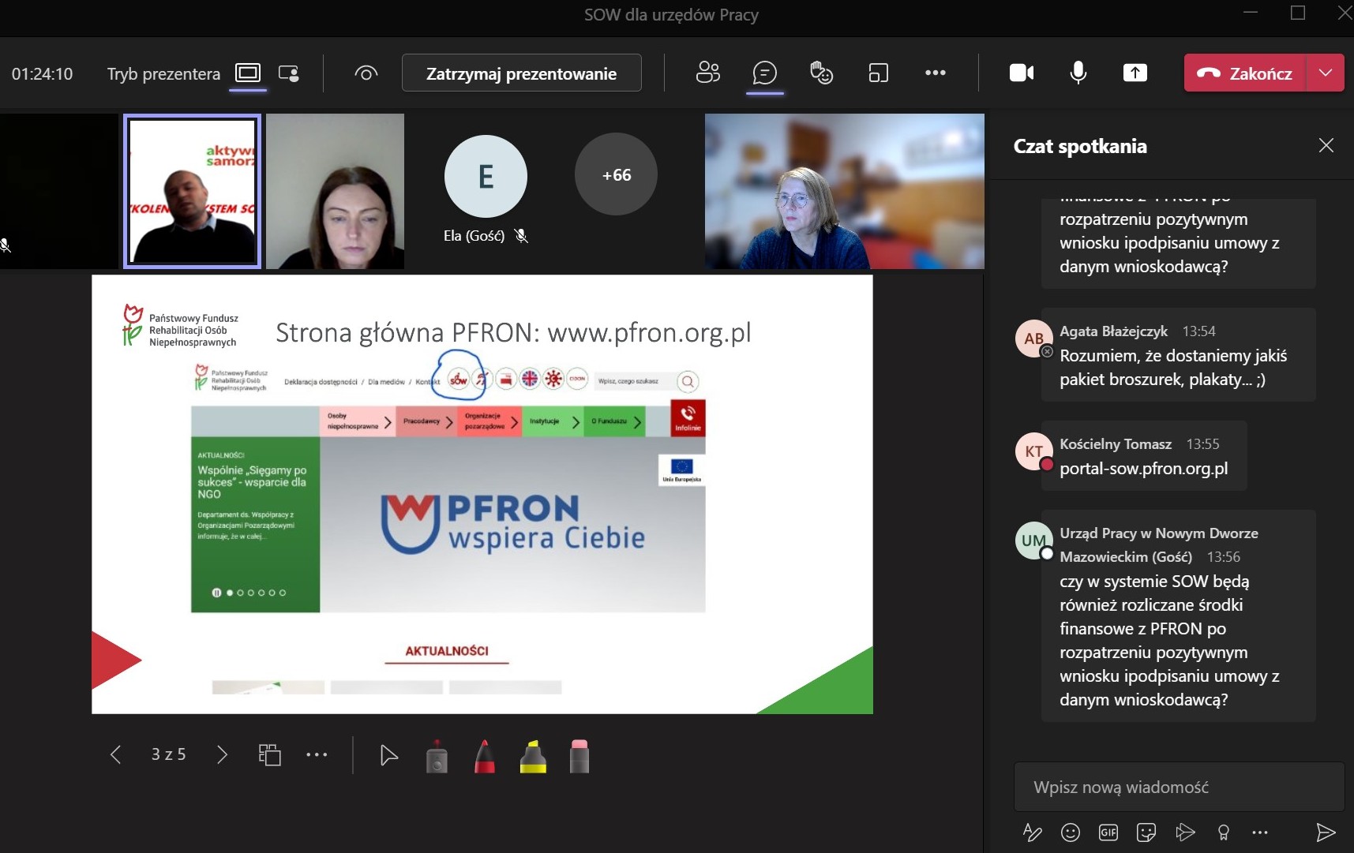Open the participants list icon
Viewport: 1354px width, 853px height.
(x=707, y=73)
